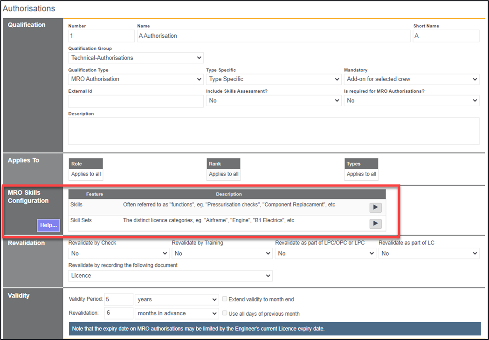The image size is (489, 340).
Task: Open the Revalidate by Training dropdown
Action: tap(222, 253)
